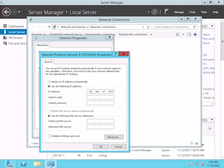224x168 pixels.
Task: Open the Manage menu
Action: click(179, 12)
